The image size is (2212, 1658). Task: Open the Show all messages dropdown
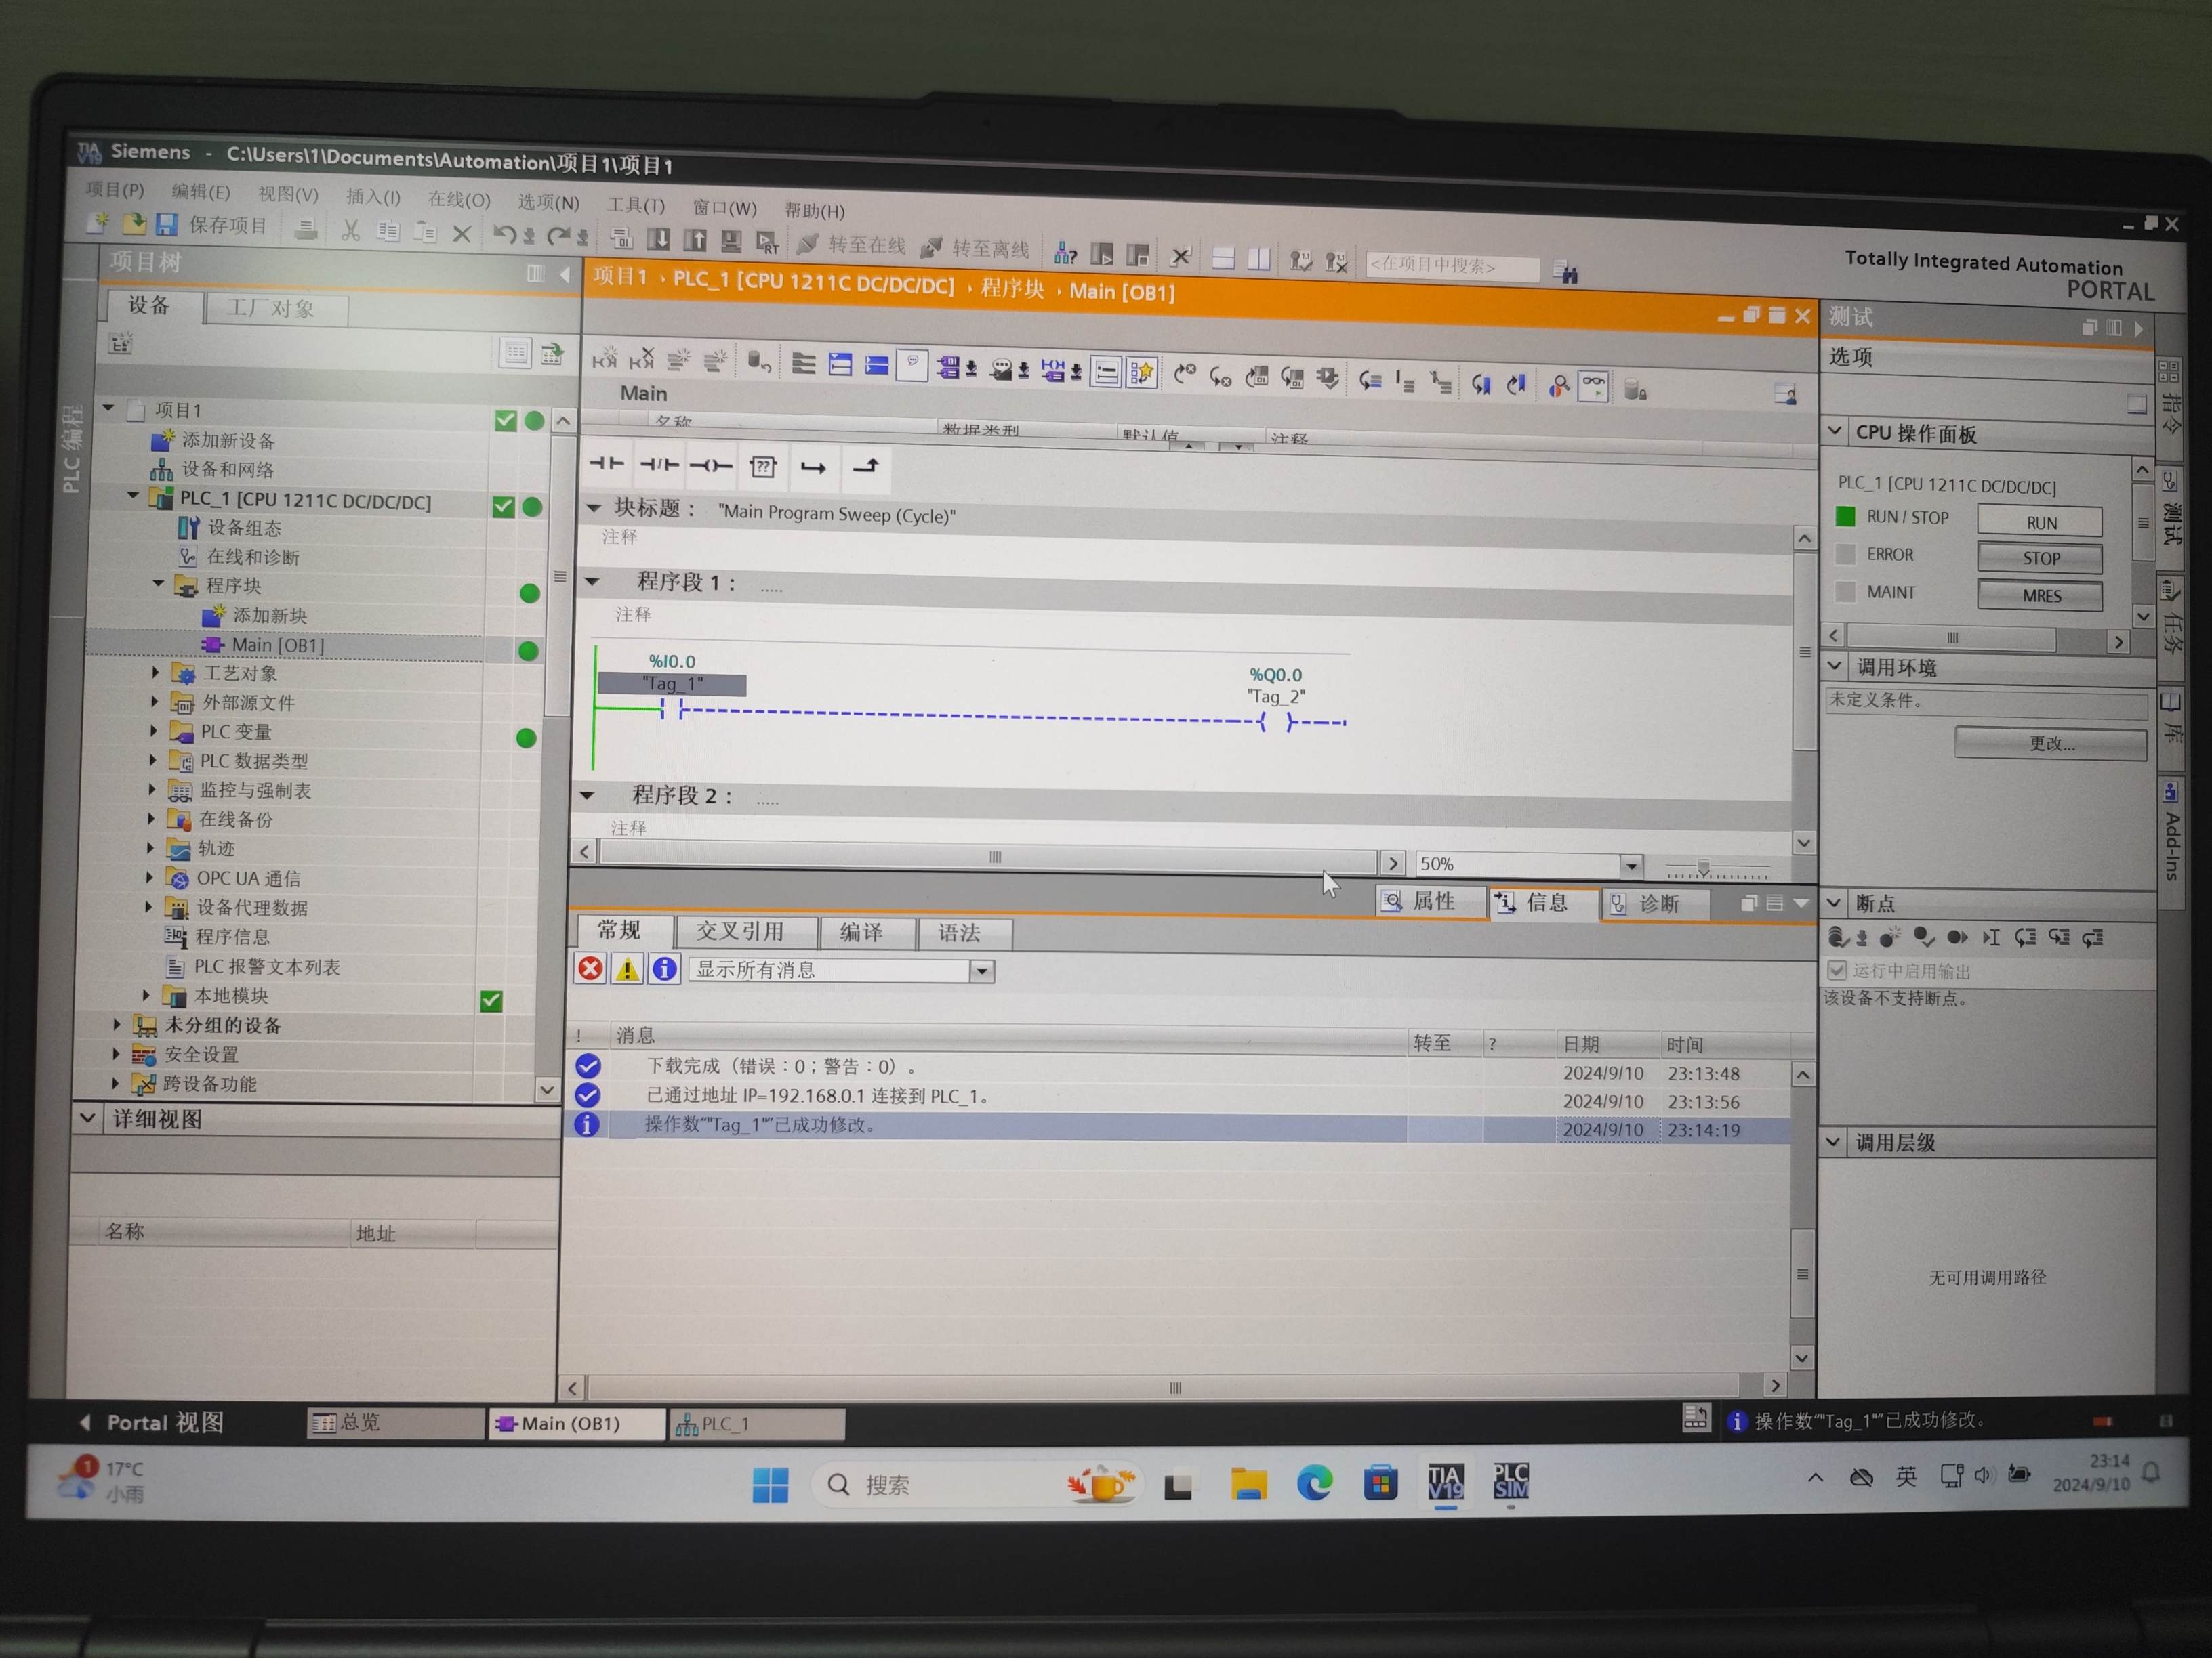coord(982,971)
